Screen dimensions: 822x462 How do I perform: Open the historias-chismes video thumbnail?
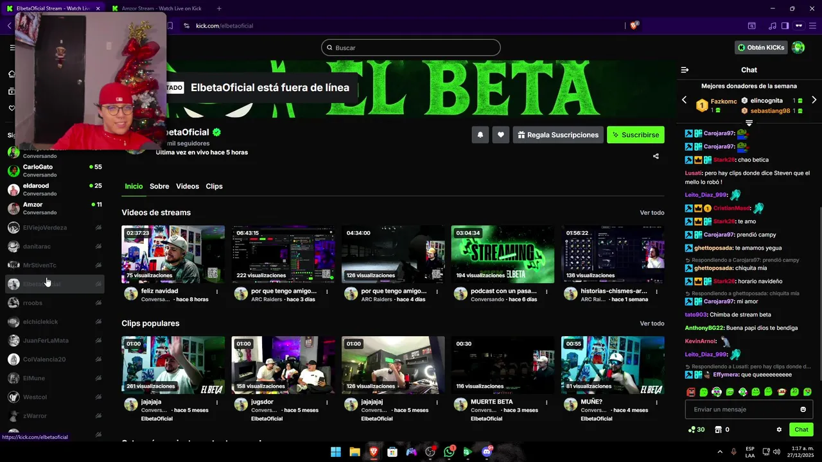[613, 254]
